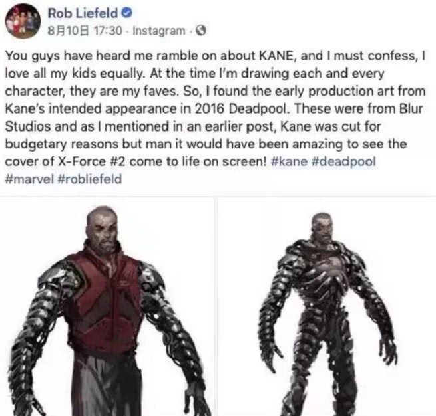Click the head of the right cyborg figure
The image size is (436, 416).
(x=324, y=227)
